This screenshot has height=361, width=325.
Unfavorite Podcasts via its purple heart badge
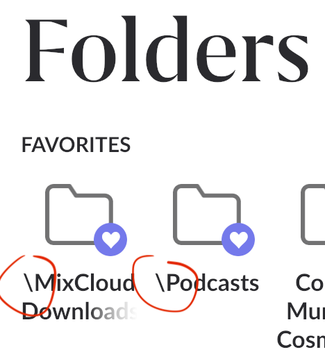[x=238, y=240]
